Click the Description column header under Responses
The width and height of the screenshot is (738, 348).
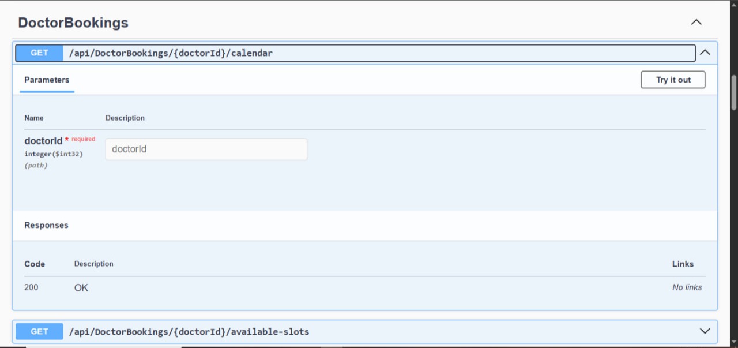93,264
